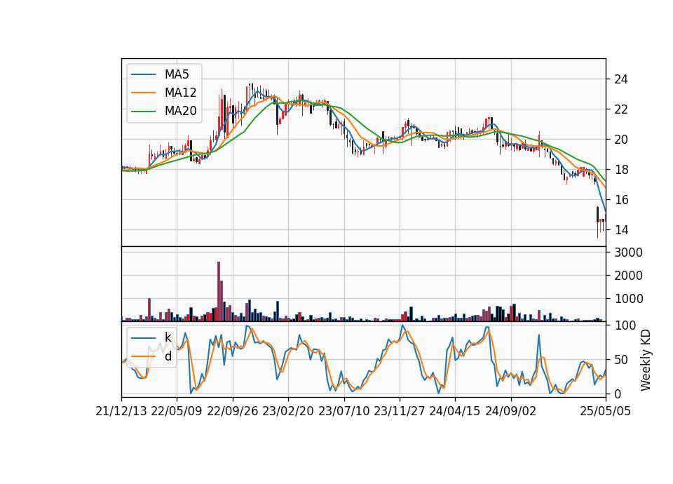Click the volume axis value 3000

(628, 253)
